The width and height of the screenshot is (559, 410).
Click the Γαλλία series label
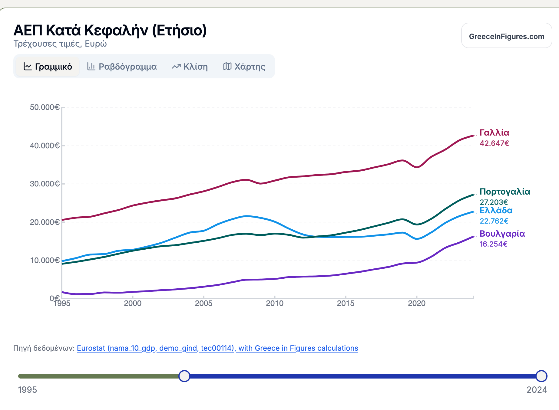[x=494, y=133]
